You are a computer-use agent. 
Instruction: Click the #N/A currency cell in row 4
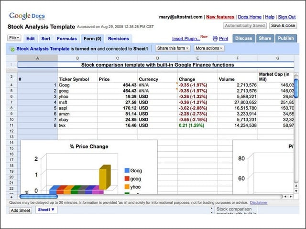(x=158, y=85)
